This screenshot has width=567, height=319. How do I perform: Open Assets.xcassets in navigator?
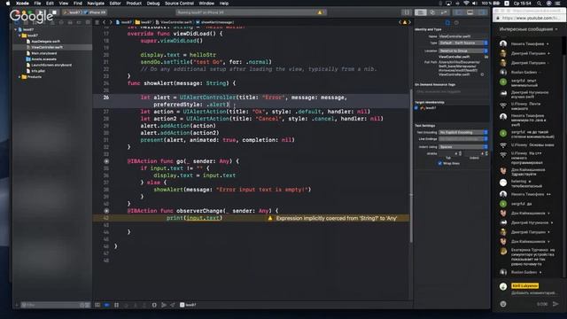pos(43,59)
